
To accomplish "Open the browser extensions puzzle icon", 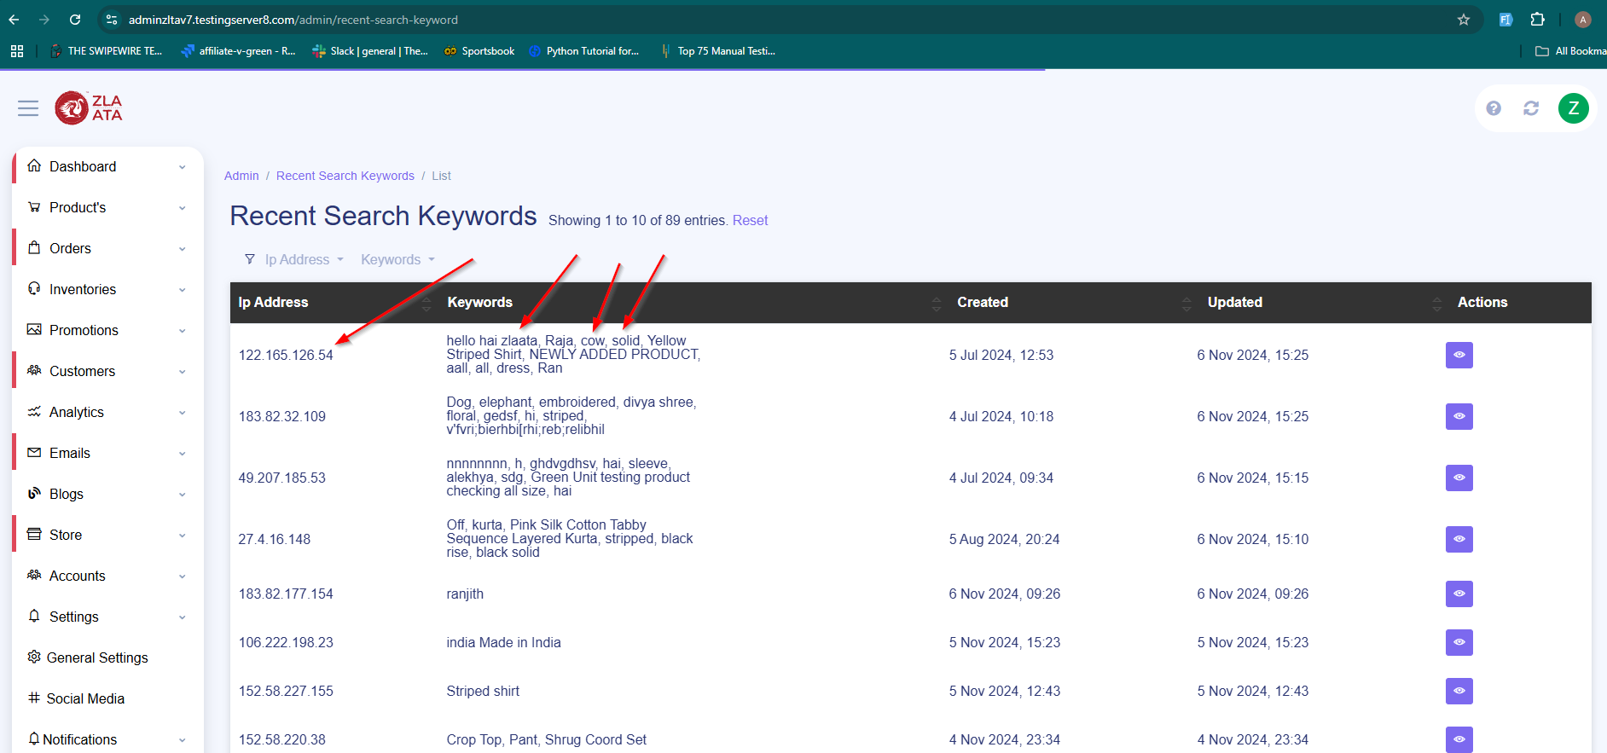I will tap(1537, 20).
